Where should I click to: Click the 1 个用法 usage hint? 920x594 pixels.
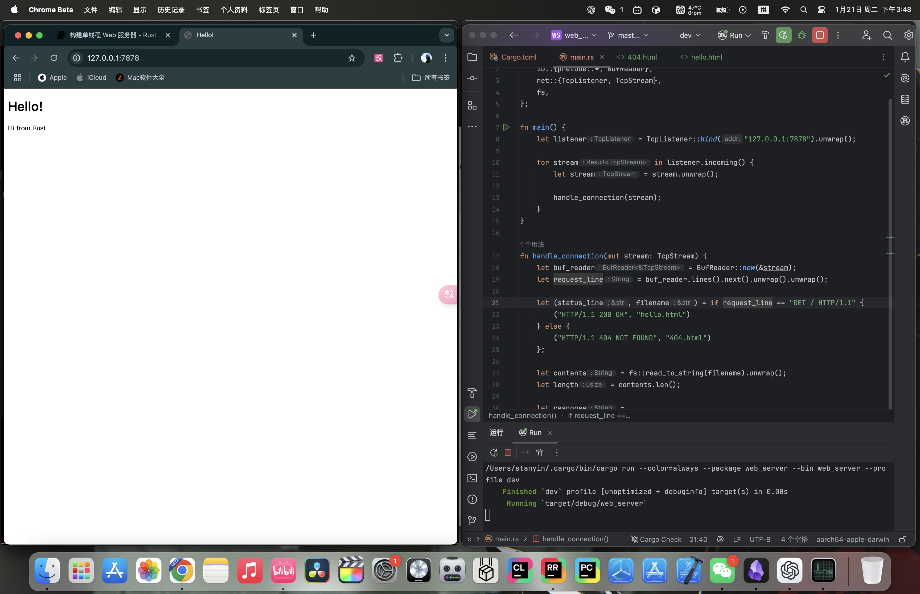pyautogui.click(x=532, y=245)
